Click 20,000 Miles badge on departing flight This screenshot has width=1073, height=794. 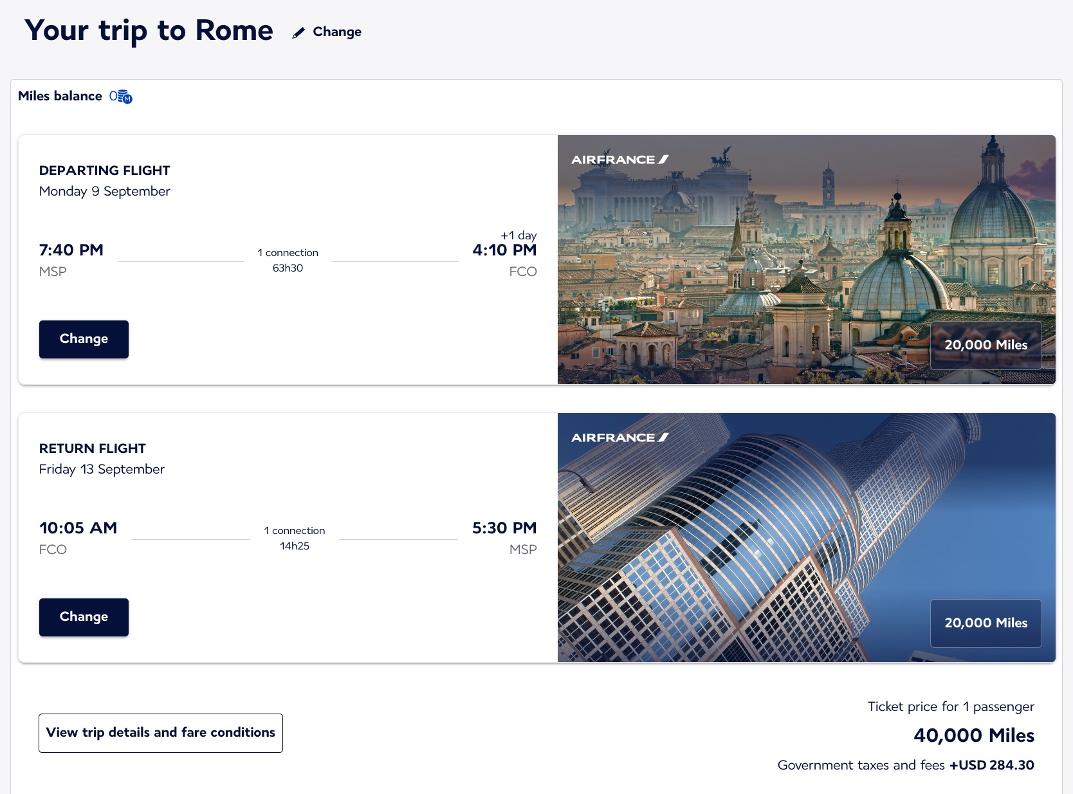pos(986,346)
